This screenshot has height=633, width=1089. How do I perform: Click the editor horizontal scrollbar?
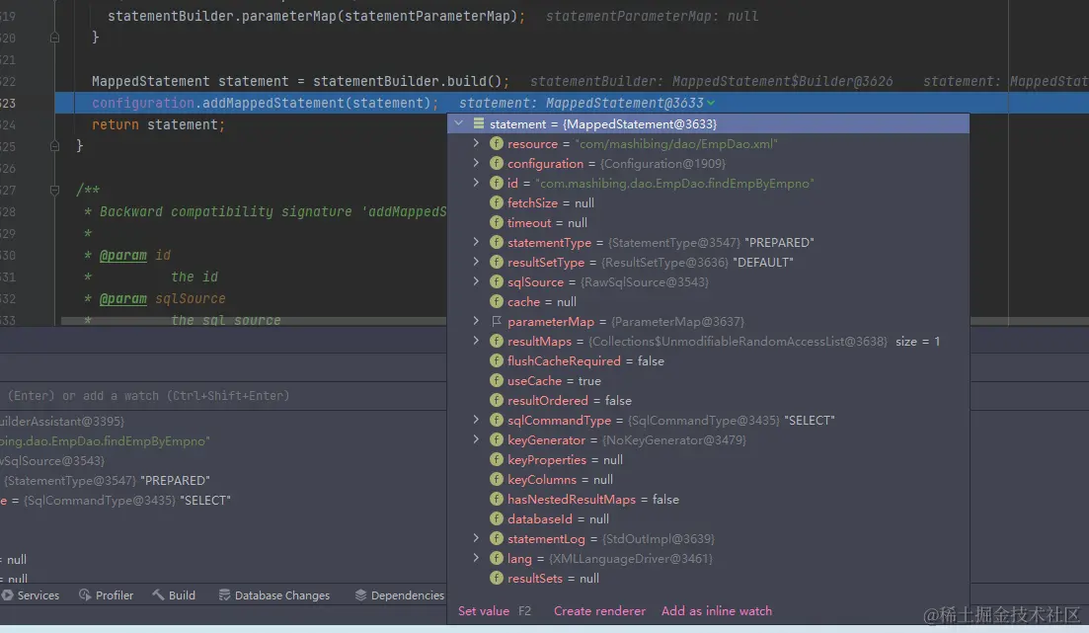(254, 321)
